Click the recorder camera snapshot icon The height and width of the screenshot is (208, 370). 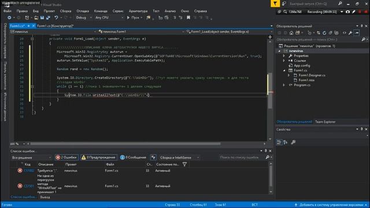coord(347,12)
